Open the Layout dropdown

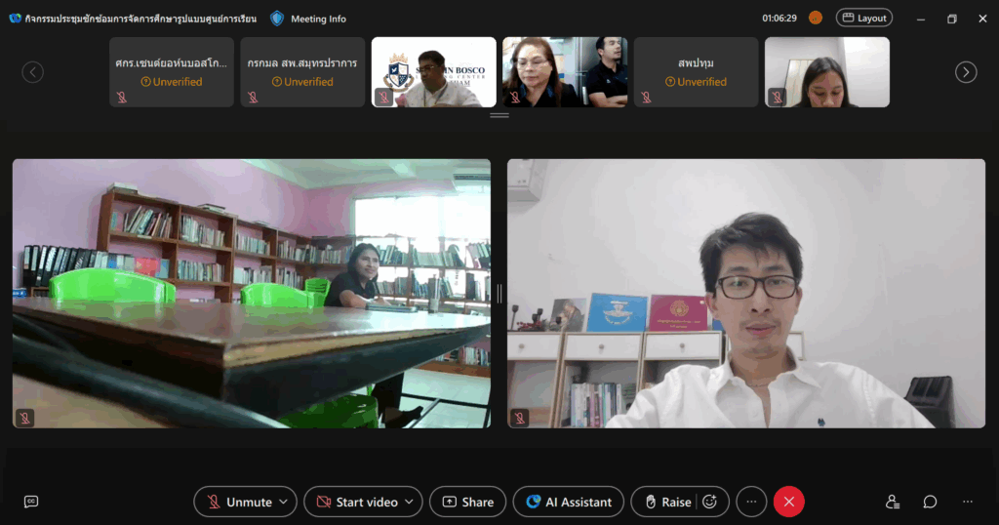pos(863,18)
